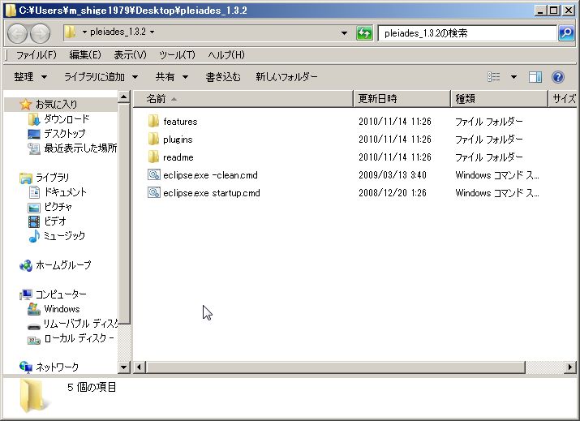
Task: Toggle the preview pane icon
Action: pyautogui.click(x=535, y=77)
